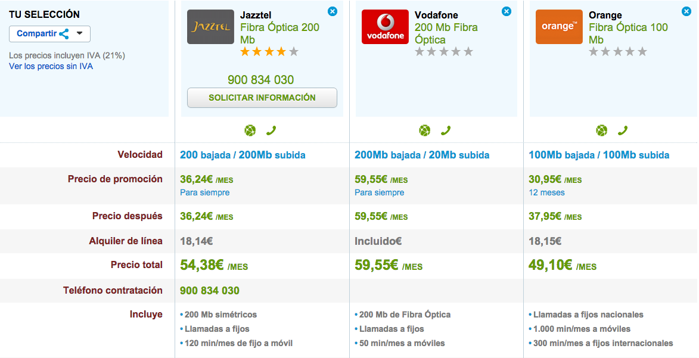Click the Vodafone provider name
This screenshot has height=358, width=699.
pos(436,15)
